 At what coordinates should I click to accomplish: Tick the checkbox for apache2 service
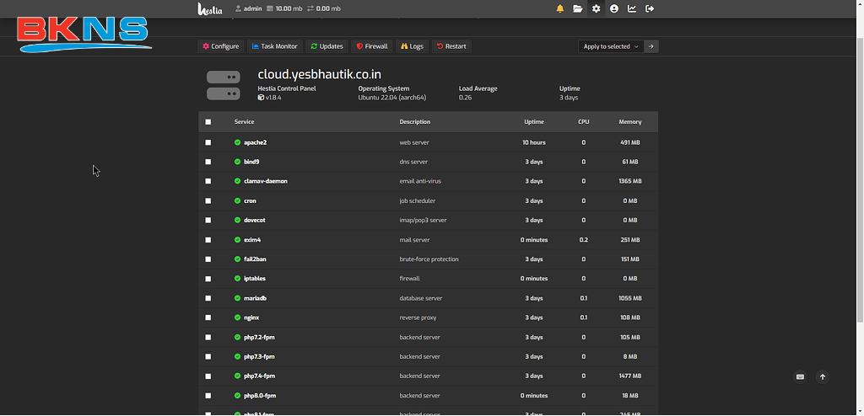point(208,142)
